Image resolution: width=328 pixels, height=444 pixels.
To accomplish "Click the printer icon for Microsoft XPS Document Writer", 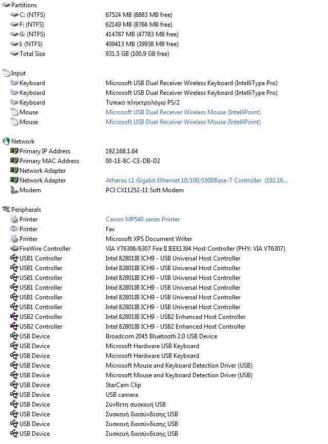I will pyautogui.click(x=14, y=238).
